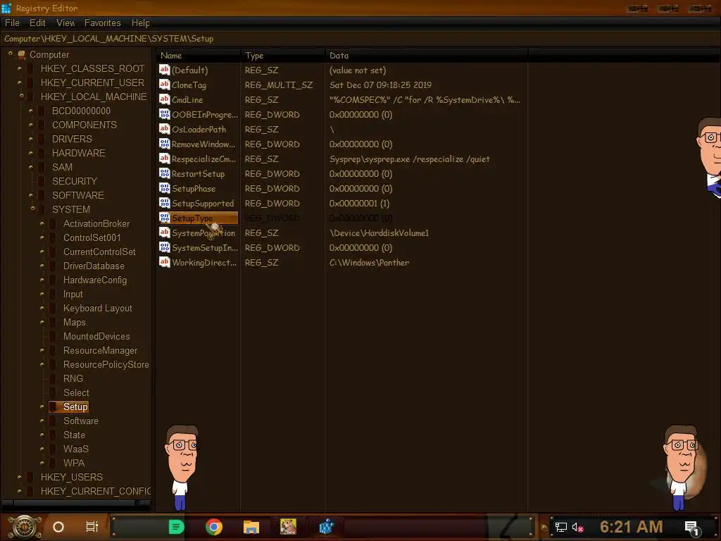Open the Favorites menu

coord(102,23)
